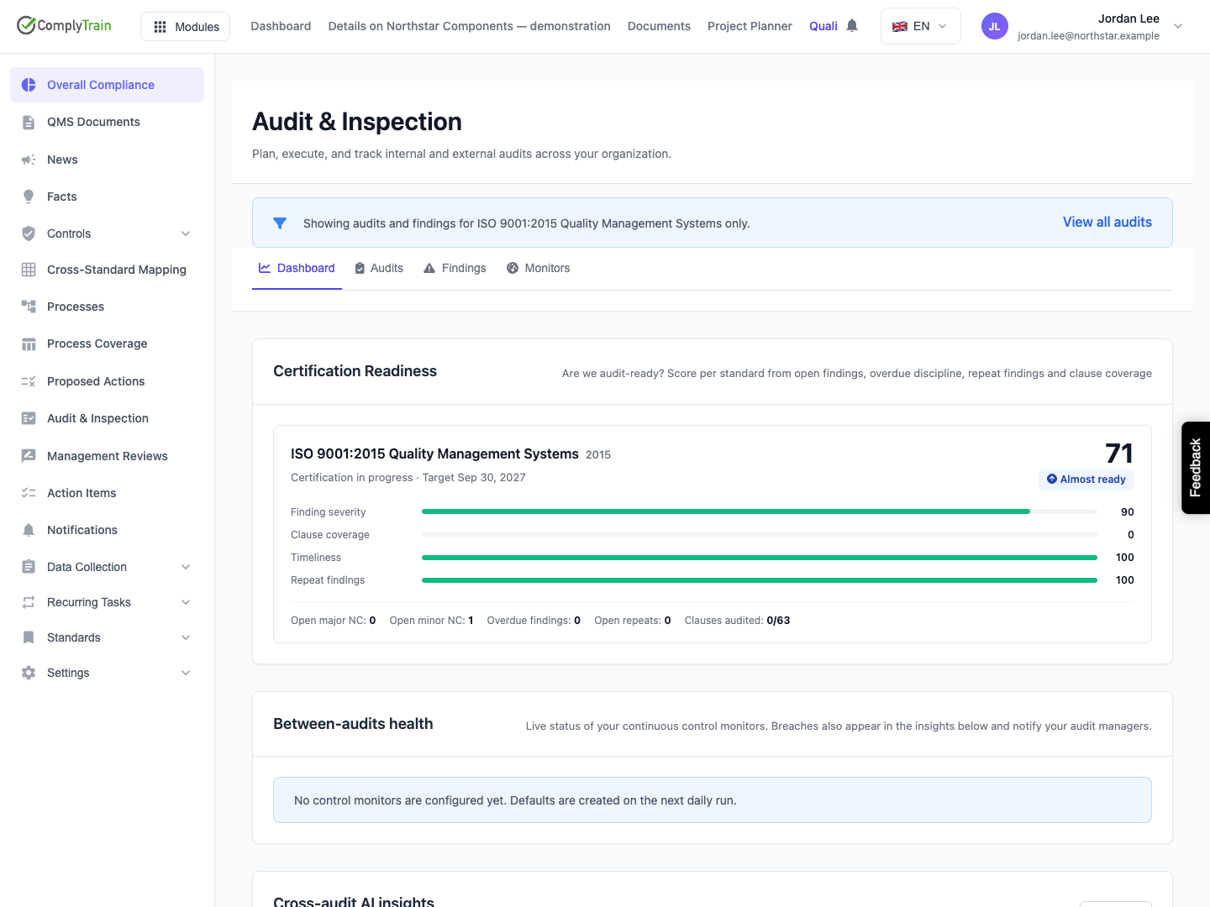Switch to the Findings tab
The height and width of the screenshot is (907, 1210).
[x=455, y=268]
